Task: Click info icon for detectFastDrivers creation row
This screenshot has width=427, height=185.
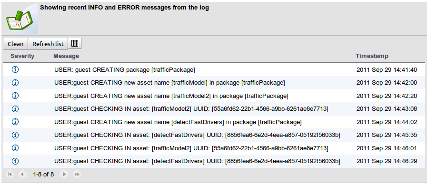Action: click(15, 122)
